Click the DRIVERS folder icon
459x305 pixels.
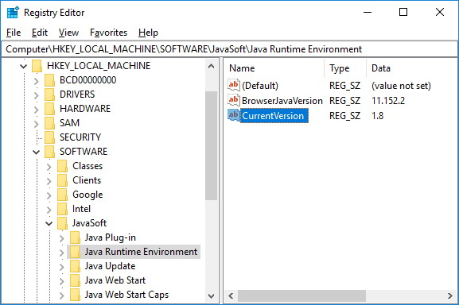tap(49, 95)
